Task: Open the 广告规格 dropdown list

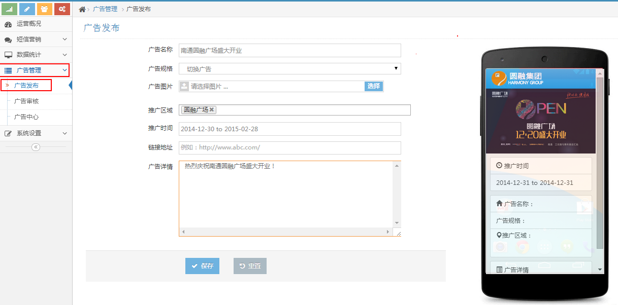Action: [289, 69]
